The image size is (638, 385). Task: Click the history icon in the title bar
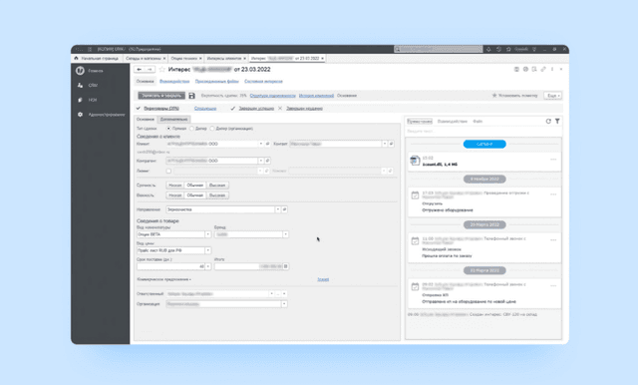point(498,49)
